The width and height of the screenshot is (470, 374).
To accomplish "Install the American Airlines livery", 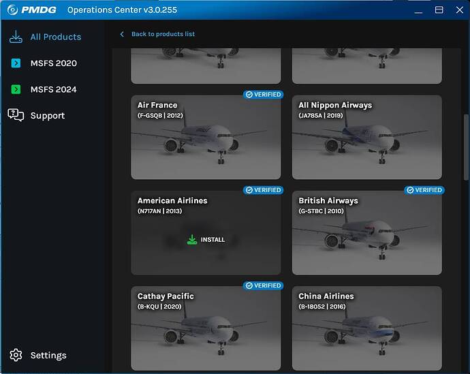I will (x=206, y=240).
